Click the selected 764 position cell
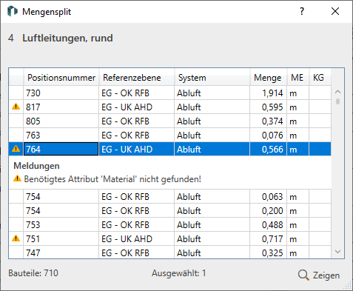The height and width of the screenshot is (291, 353). coord(61,149)
